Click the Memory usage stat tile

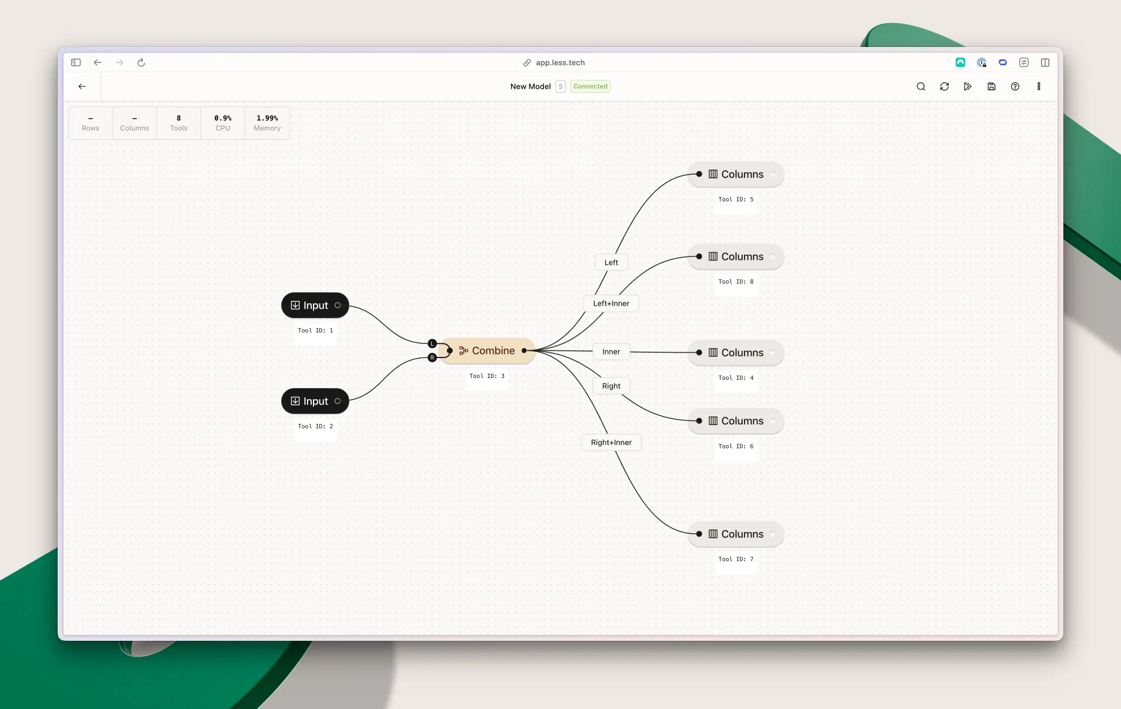point(267,123)
